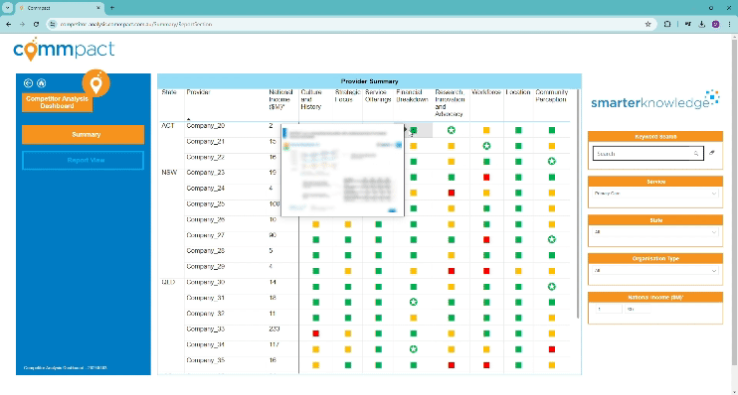Select the red indicator for Company_27 Workforce
The height and width of the screenshot is (395, 738).
(x=486, y=239)
